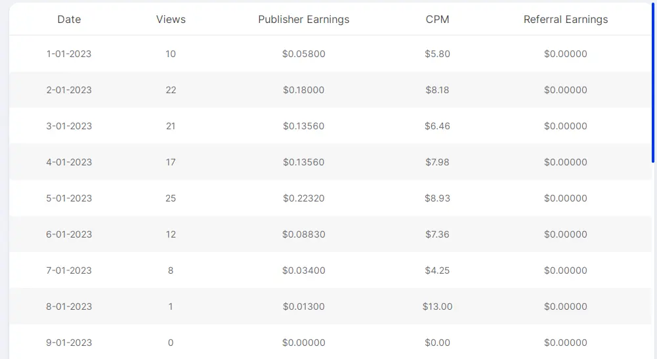Select the 7-01-2023 date cell
This screenshot has height=359, width=657.
(x=69, y=270)
